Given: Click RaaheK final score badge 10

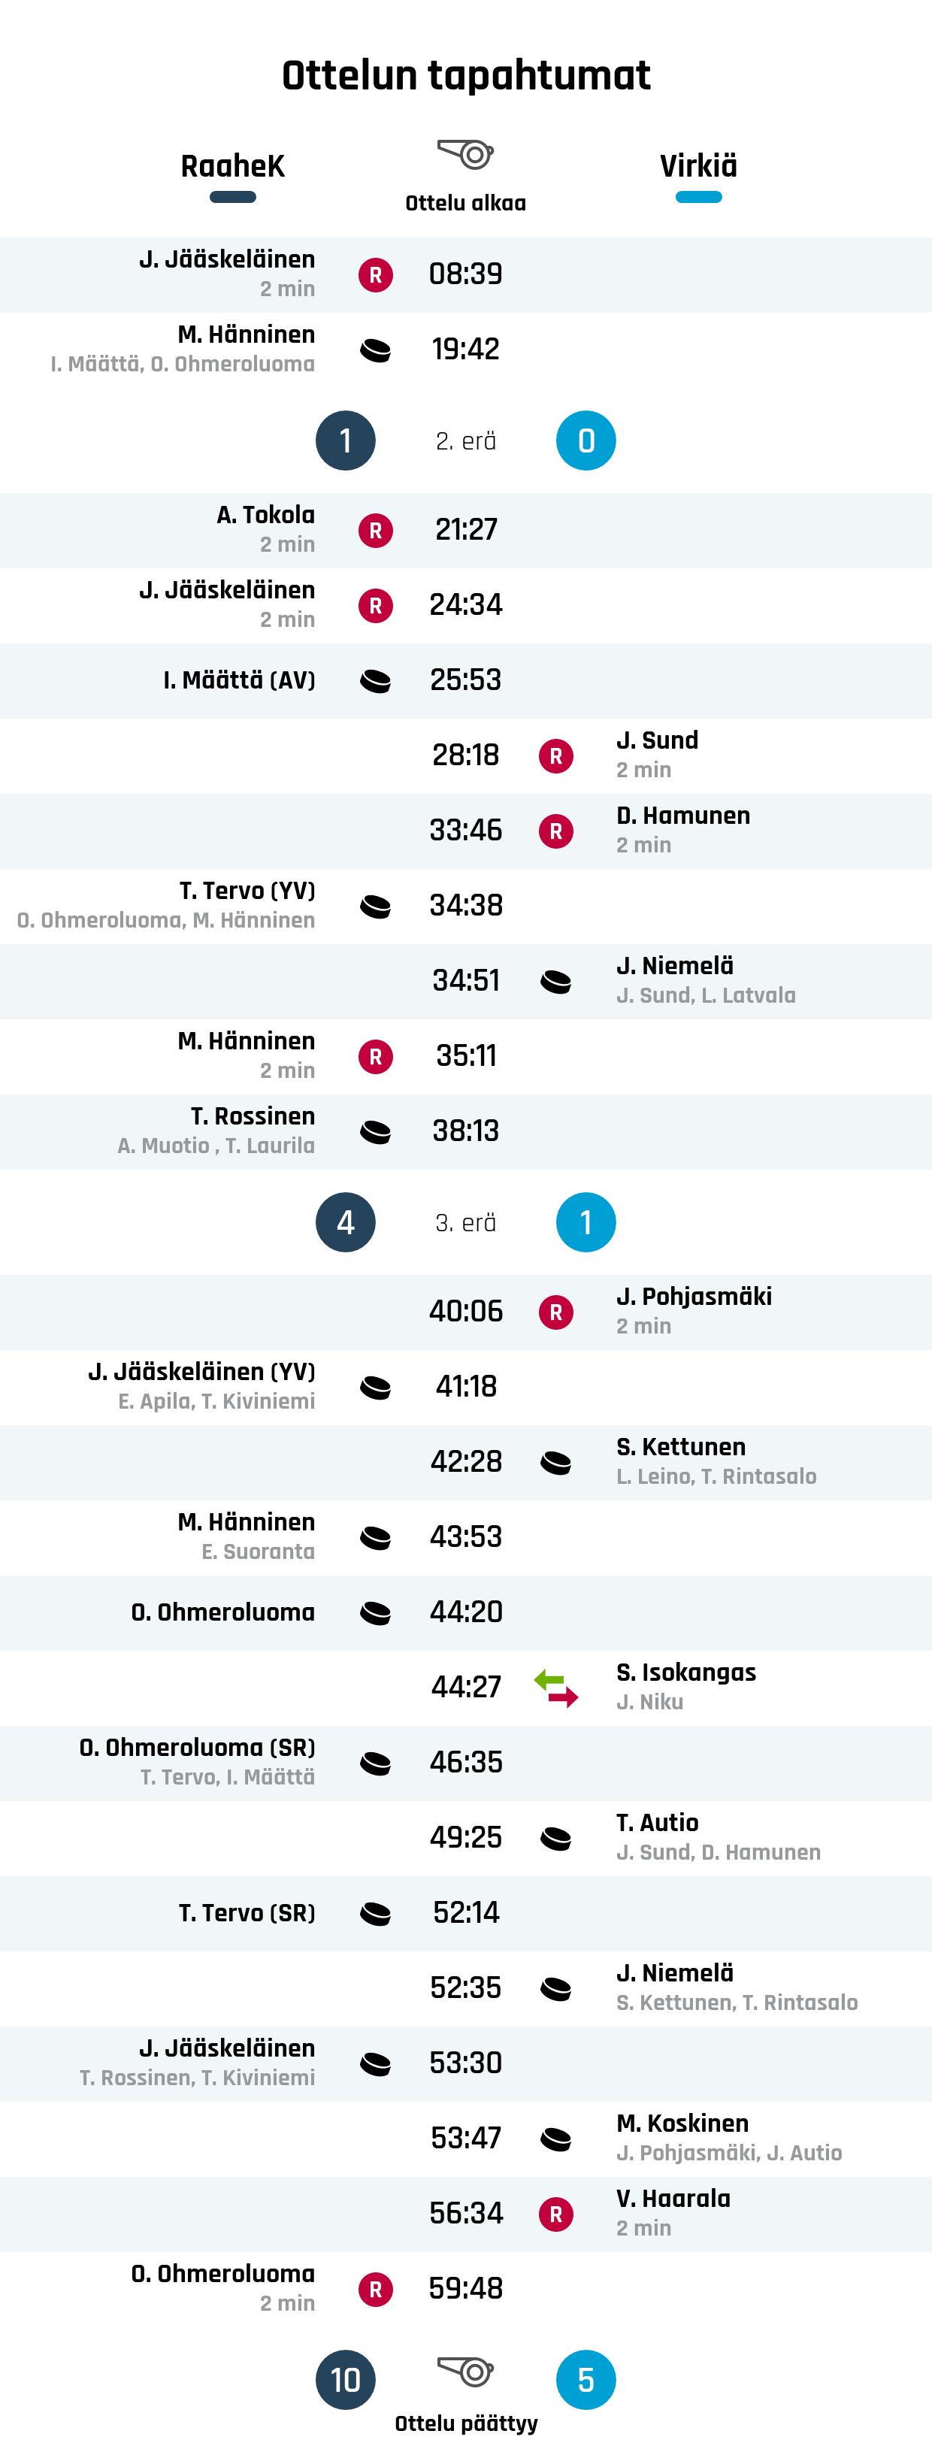Looking at the screenshot, I should [345, 2380].
